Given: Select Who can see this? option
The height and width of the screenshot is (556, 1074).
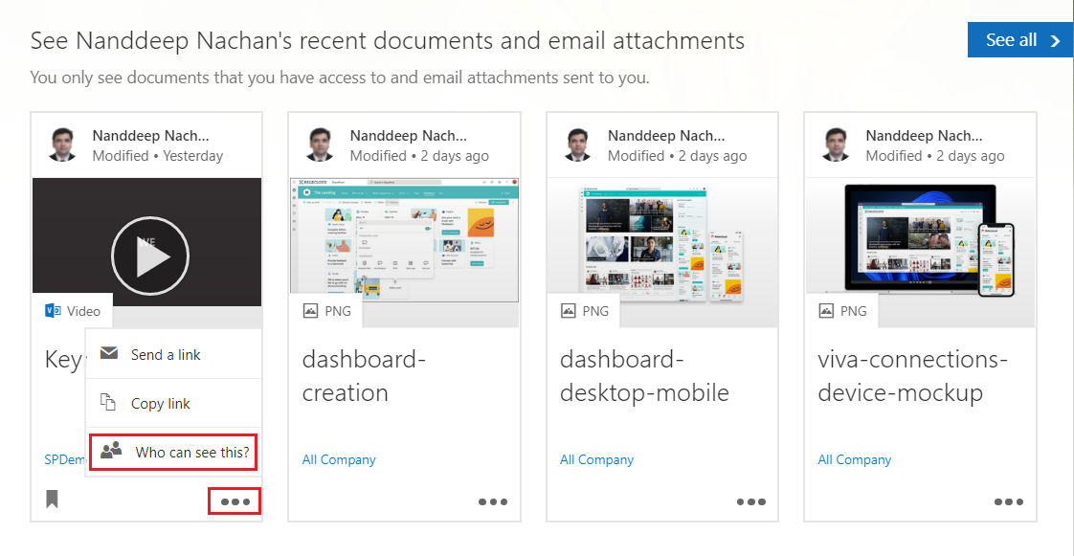Looking at the screenshot, I should coord(191,452).
